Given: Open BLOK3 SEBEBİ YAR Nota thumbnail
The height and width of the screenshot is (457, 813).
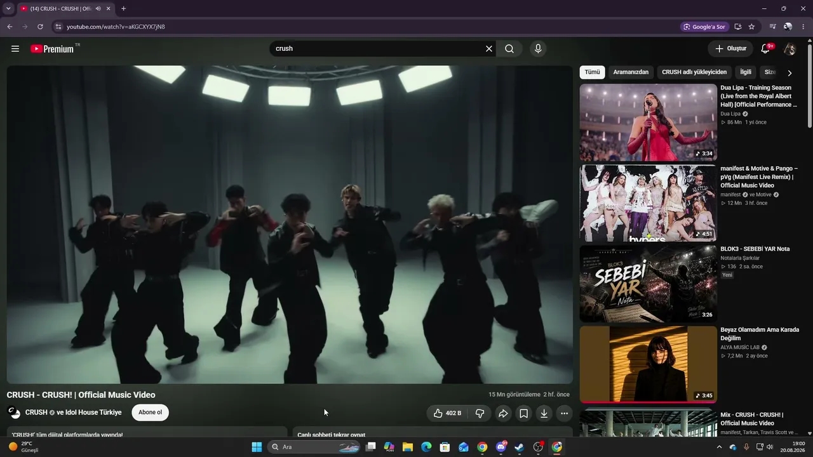Looking at the screenshot, I should pyautogui.click(x=648, y=284).
